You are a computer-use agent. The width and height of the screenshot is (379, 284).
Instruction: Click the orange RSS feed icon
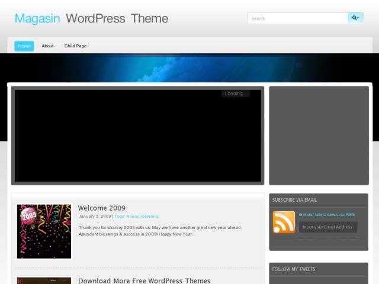point(284,222)
